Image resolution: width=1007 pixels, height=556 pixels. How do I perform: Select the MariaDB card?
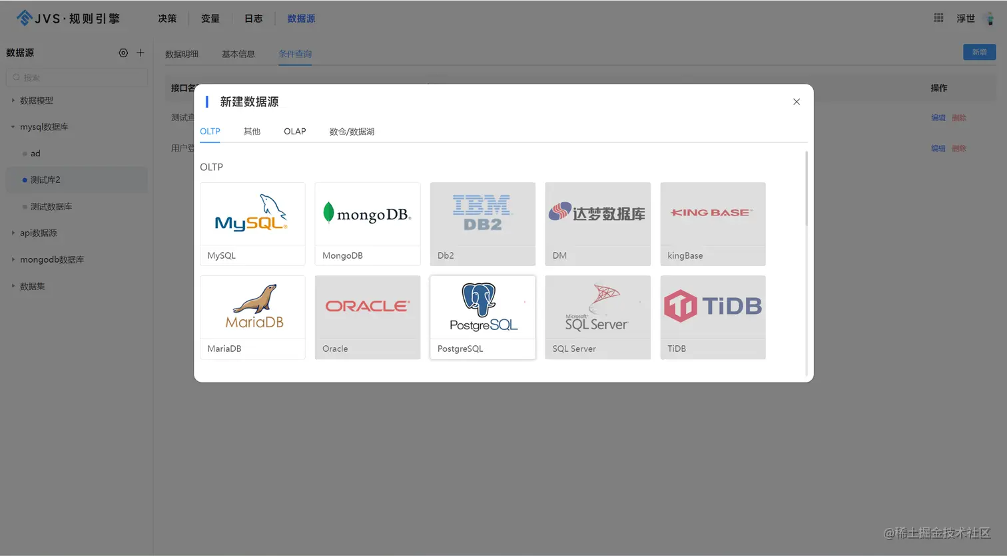(x=252, y=317)
